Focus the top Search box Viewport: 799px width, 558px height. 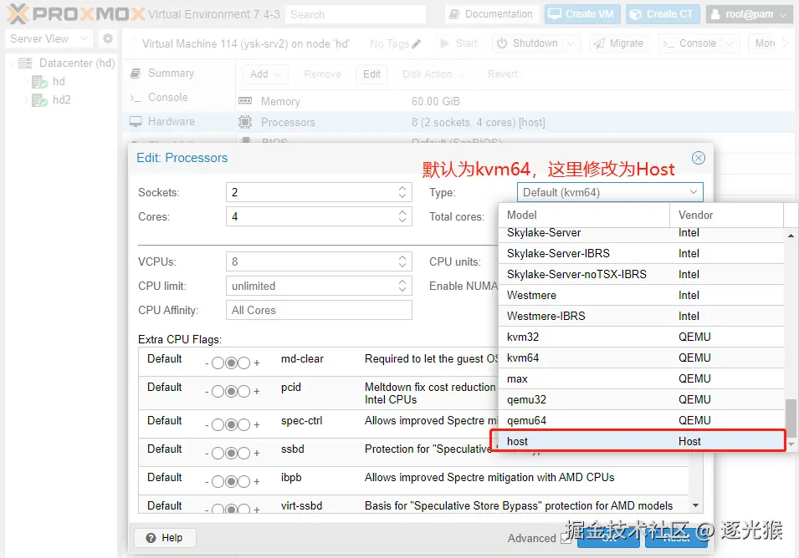(356, 14)
